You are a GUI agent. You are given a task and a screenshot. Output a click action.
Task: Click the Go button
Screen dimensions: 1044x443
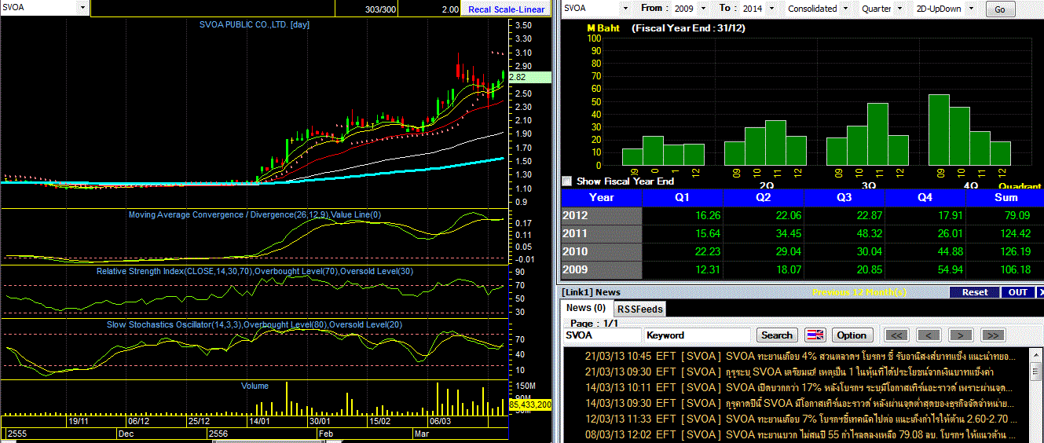(999, 9)
